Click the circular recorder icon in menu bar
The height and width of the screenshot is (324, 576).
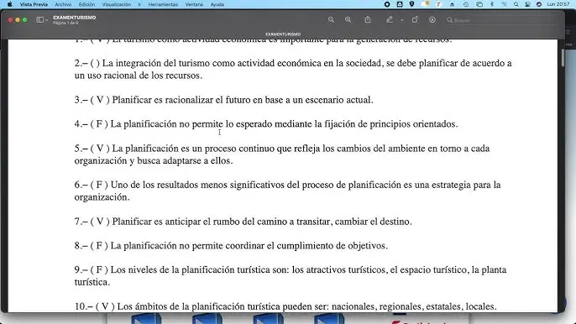point(387,4)
